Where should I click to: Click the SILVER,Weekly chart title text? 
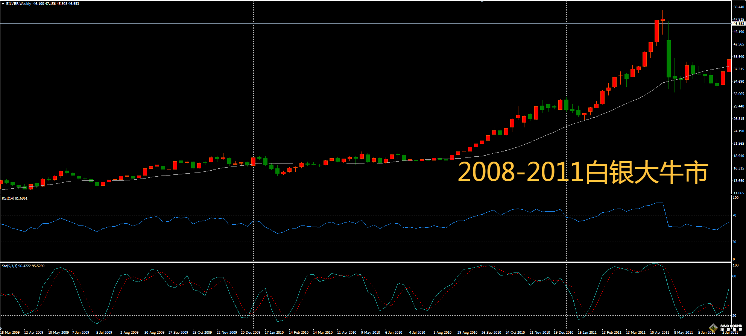pyautogui.click(x=18, y=4)
